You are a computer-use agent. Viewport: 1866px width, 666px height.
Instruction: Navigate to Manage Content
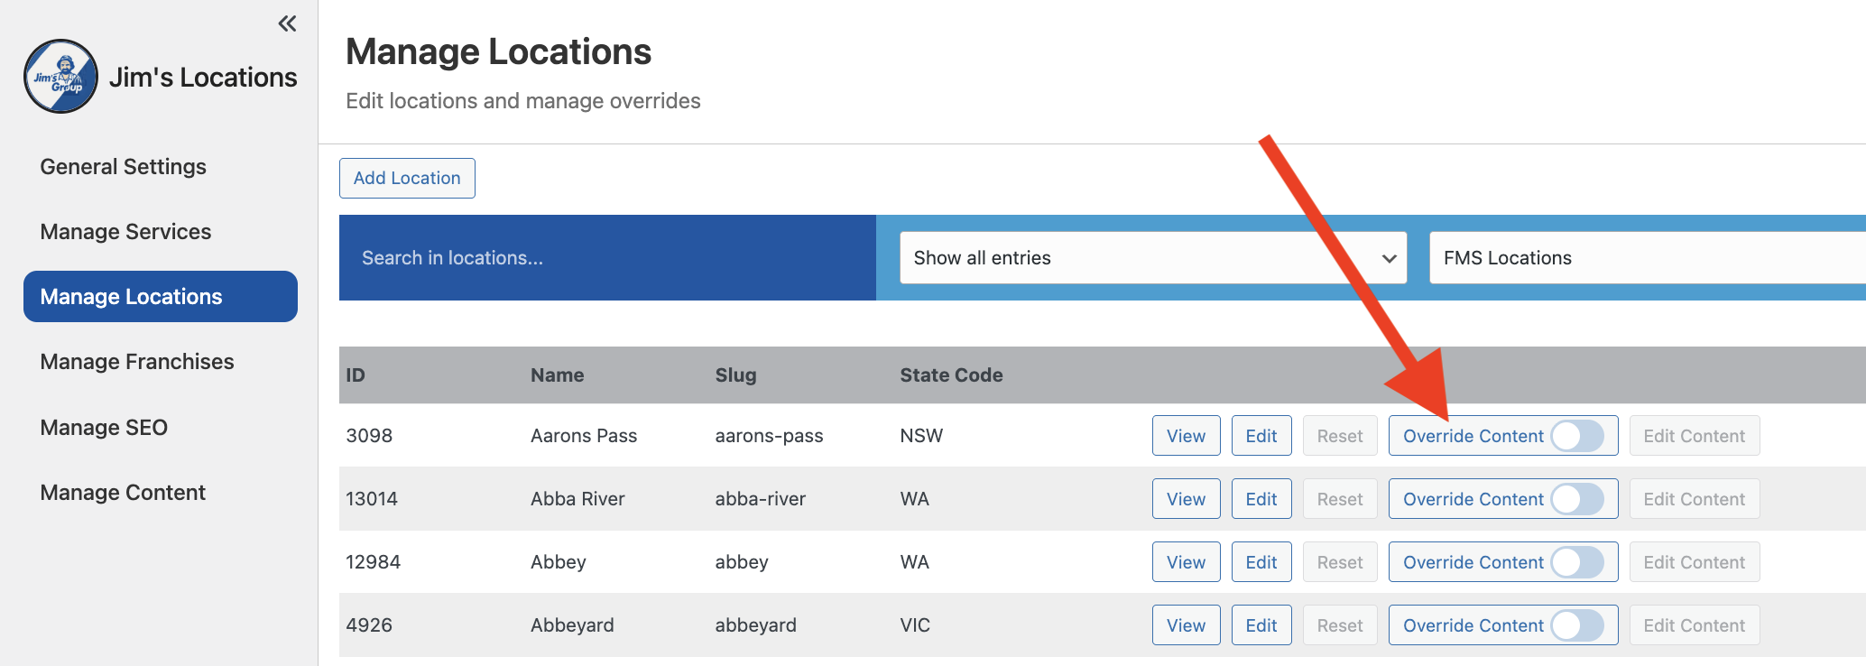point(123,493)
